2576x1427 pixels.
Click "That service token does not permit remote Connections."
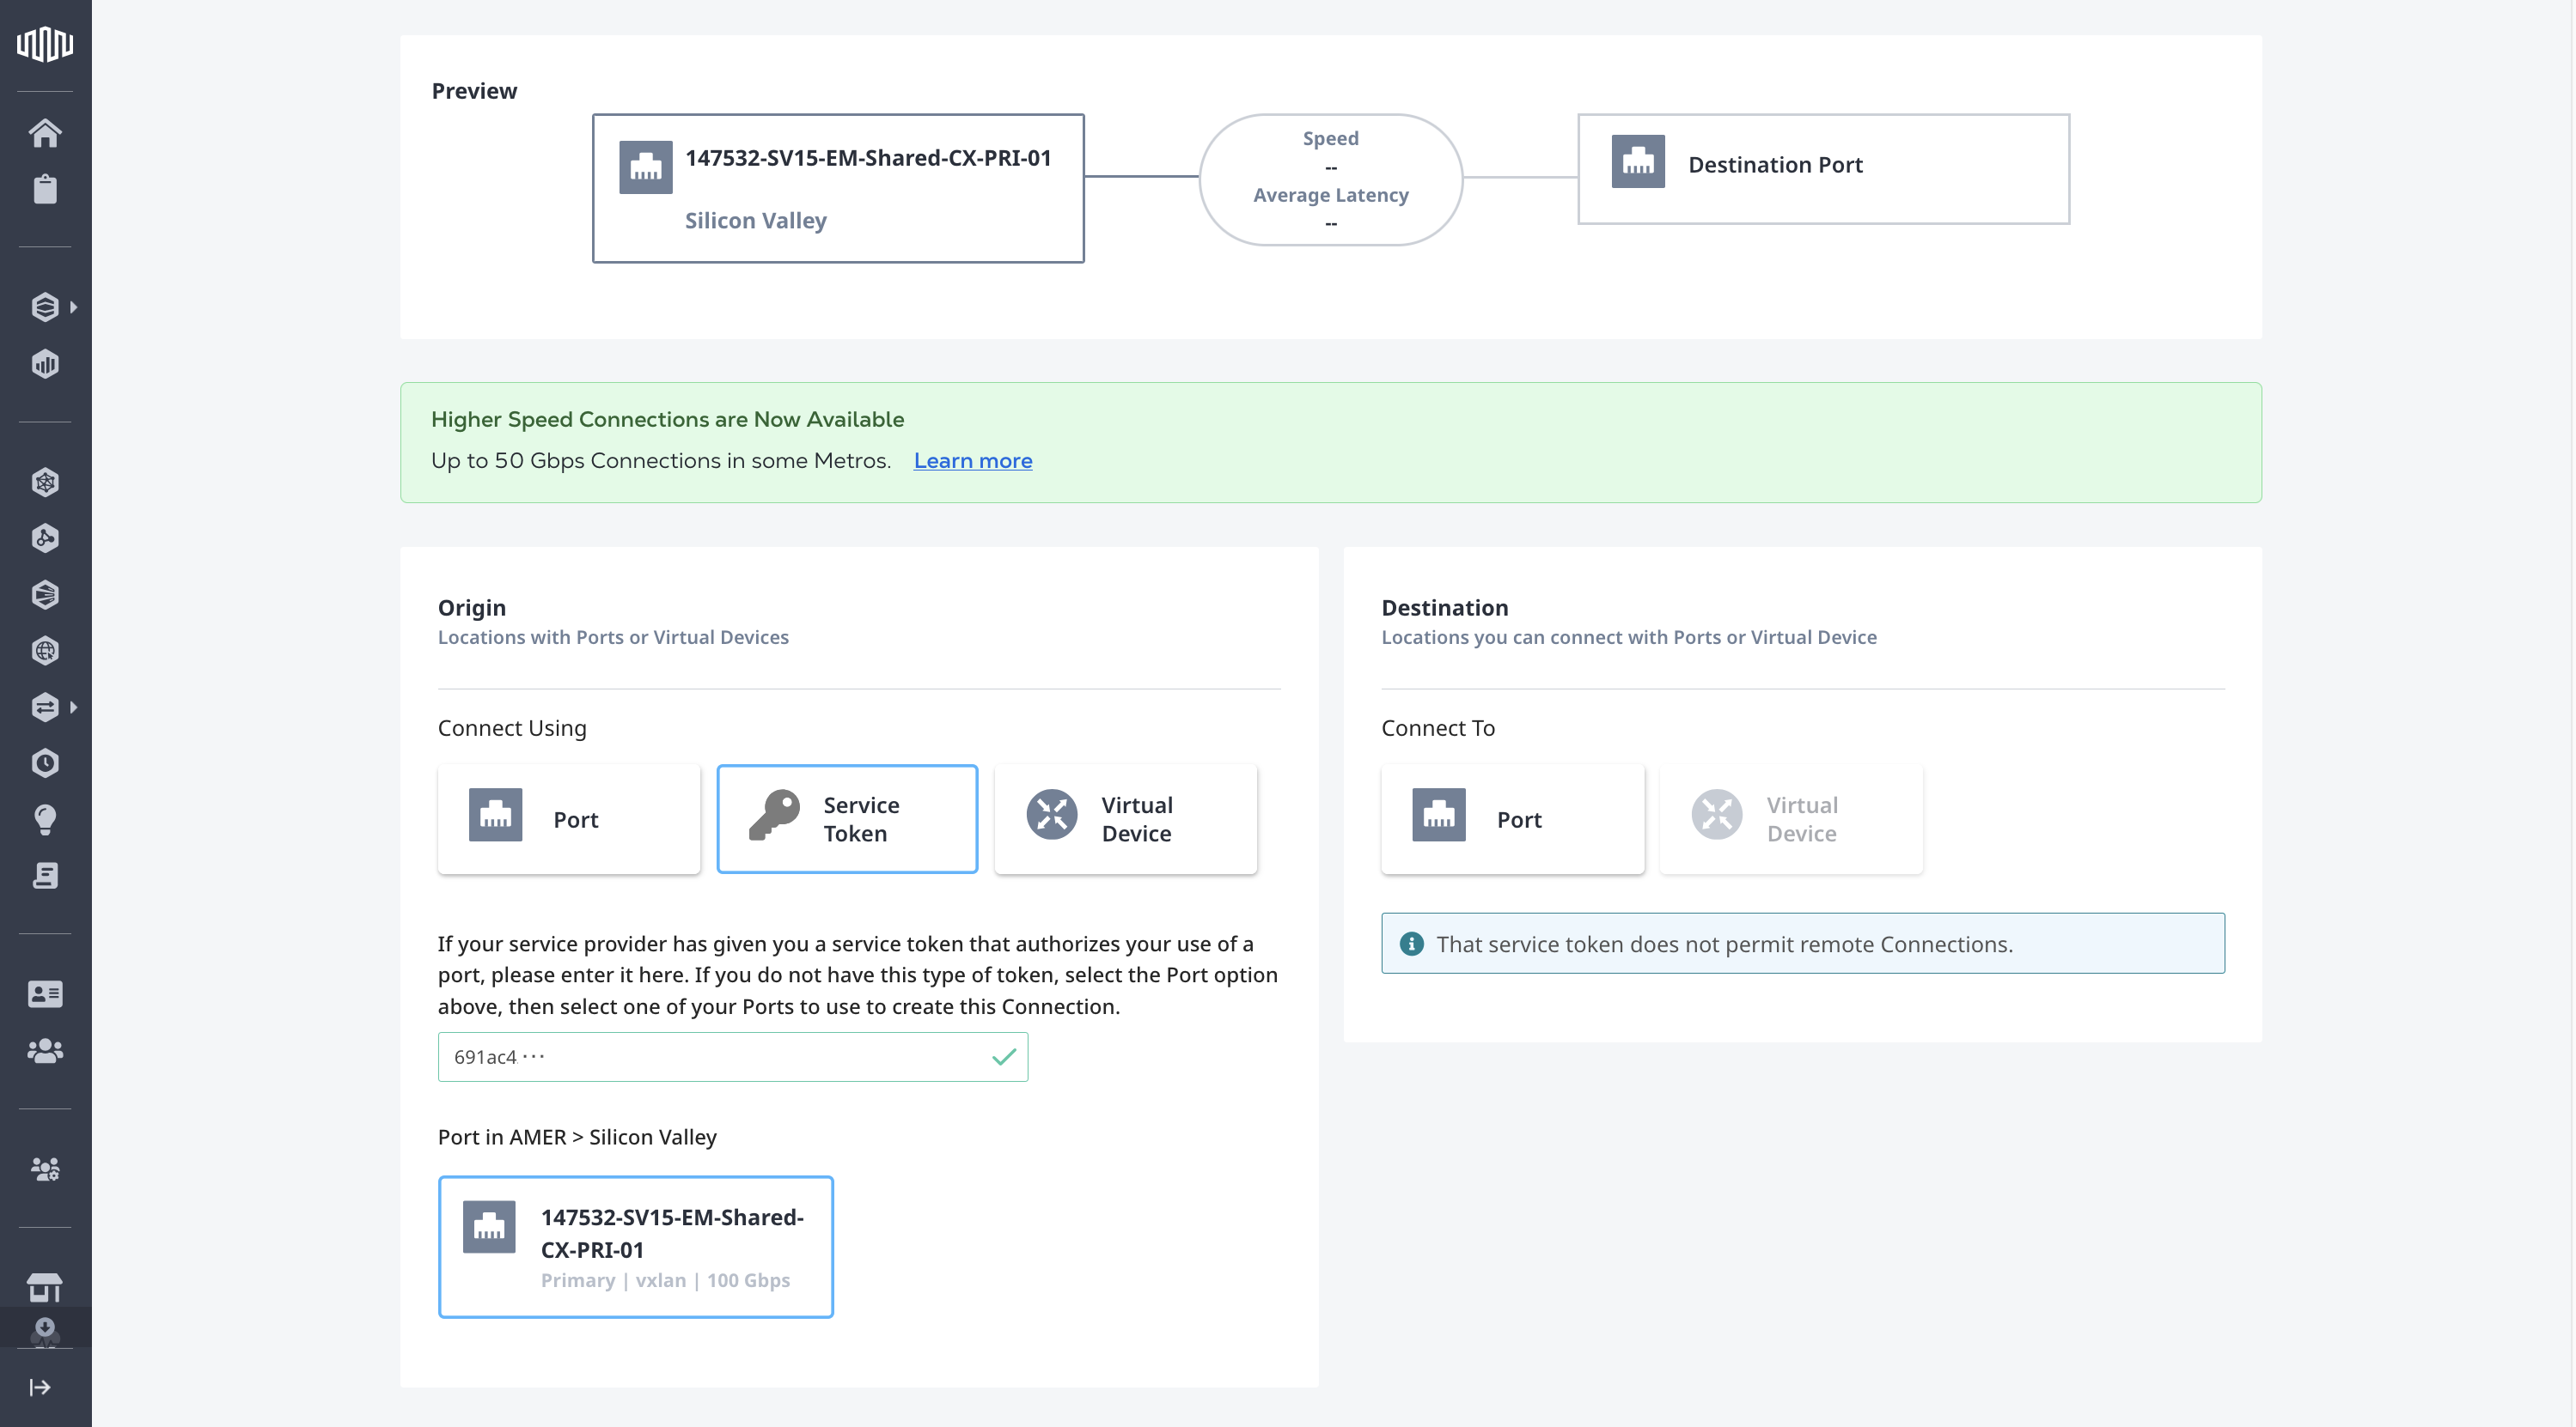tap(1725, 944)
